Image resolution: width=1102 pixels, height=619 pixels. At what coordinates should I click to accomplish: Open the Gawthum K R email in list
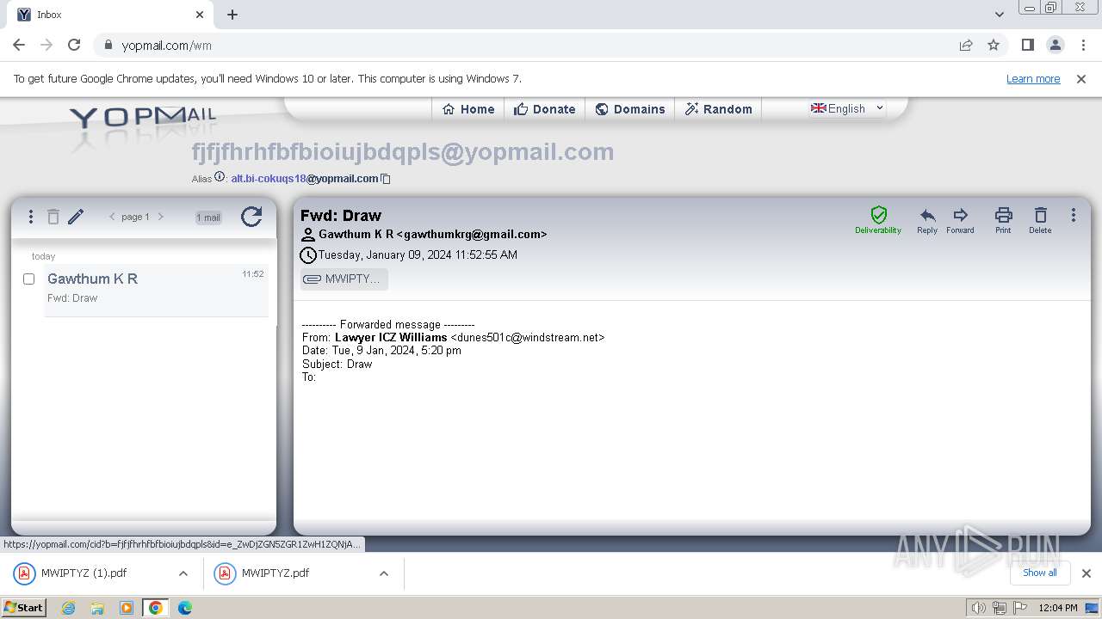(156, 288)
